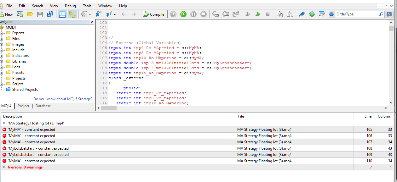
Task: Open the Help menu
Action: pos(123,6)
